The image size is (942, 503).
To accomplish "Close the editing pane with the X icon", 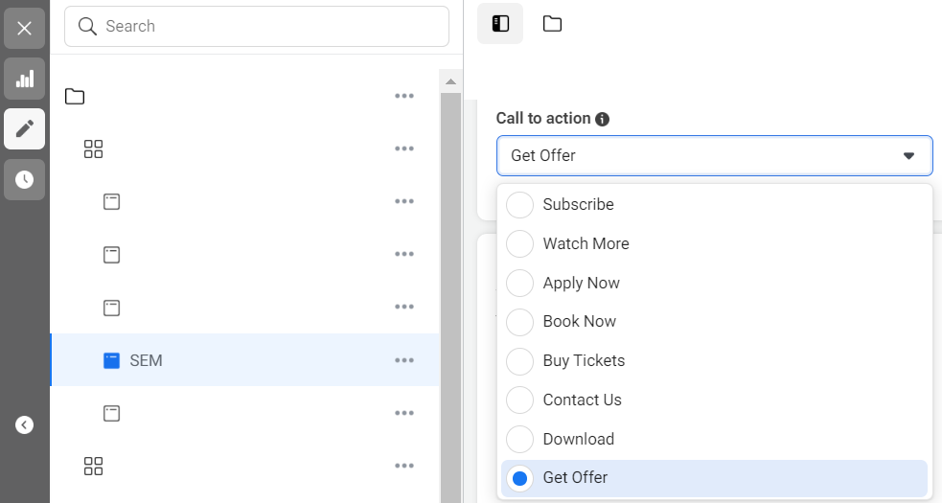I will pyautogui.click(x=24, y=28).
